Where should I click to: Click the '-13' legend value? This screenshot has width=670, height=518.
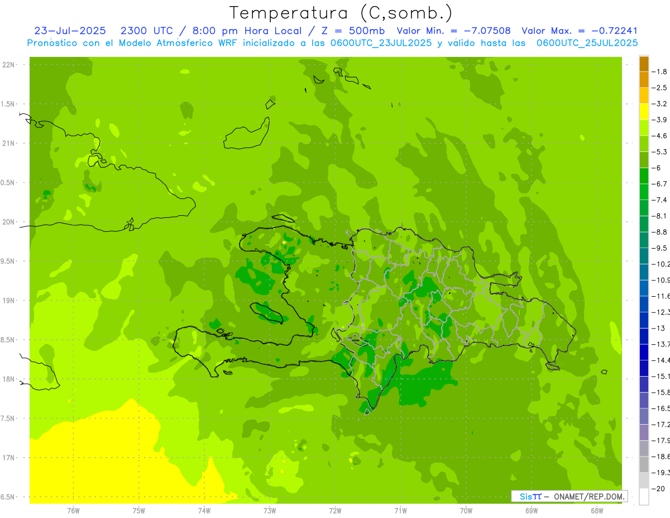658,328
